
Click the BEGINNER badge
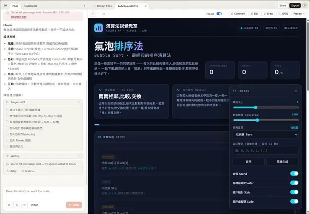pos(291,28)
